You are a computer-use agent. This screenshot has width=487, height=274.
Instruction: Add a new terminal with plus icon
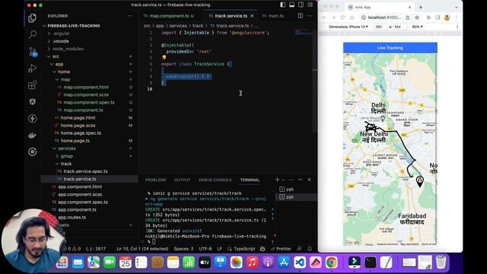tap(277, 180)
